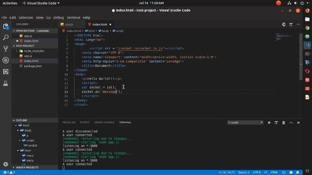The width and height of the screenshot is (312, 175).
Task: Open Opera from the Ubuntu dock
Action: pos(308,71)
